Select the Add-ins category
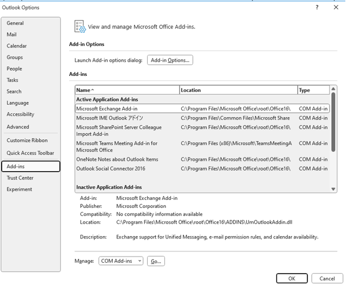The width and height of the screenshot is (351, 290). pos(31,167)
